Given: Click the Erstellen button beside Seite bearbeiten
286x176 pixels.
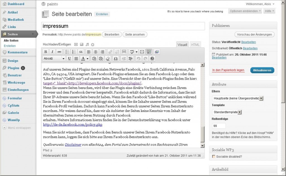Looking at the screenshot, I should tap(102, 14).
